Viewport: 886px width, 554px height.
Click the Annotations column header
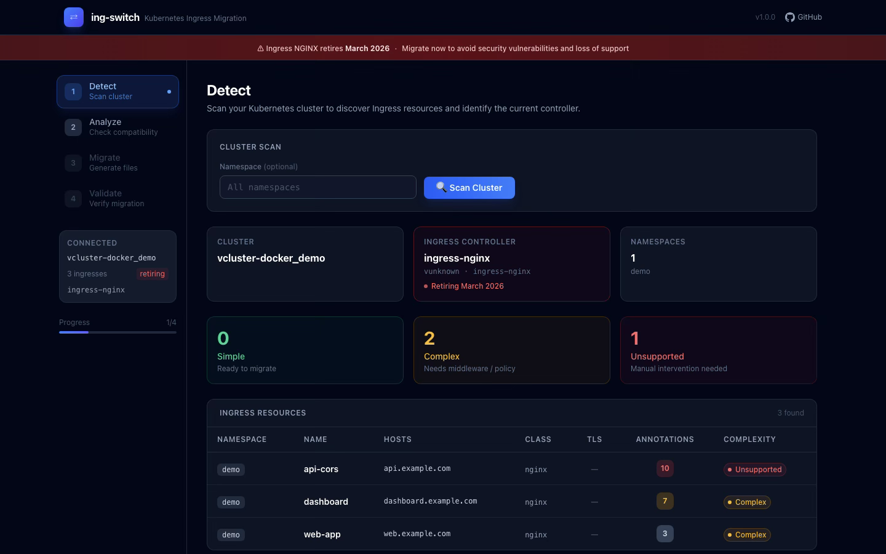click(x=665, y=440)
